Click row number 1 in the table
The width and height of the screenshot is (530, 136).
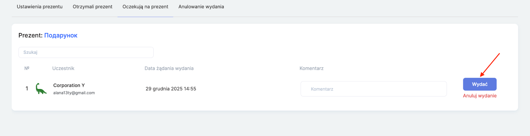27,88
